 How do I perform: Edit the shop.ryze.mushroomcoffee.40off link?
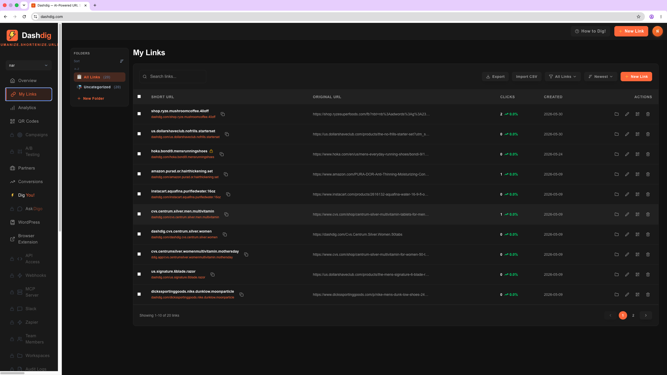(627, 114)
